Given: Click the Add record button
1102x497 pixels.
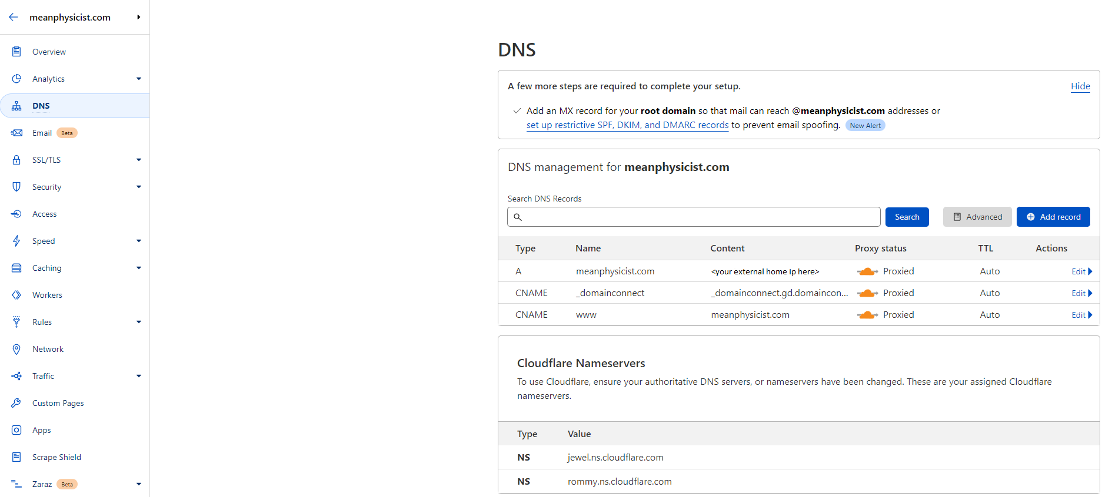Looking at the screenshot, I should tap(1053, 217).
